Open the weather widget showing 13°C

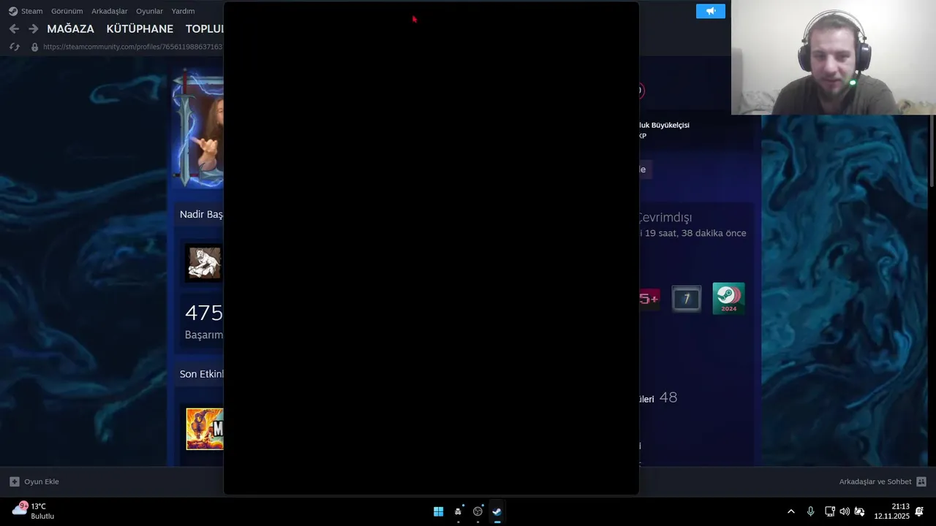click(x=34, y=511)
